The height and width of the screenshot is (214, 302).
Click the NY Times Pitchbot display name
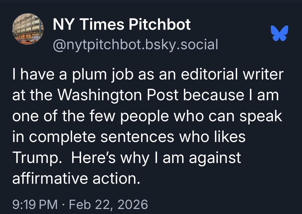coord(122,24)
